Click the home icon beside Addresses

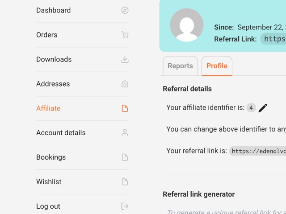125,84
